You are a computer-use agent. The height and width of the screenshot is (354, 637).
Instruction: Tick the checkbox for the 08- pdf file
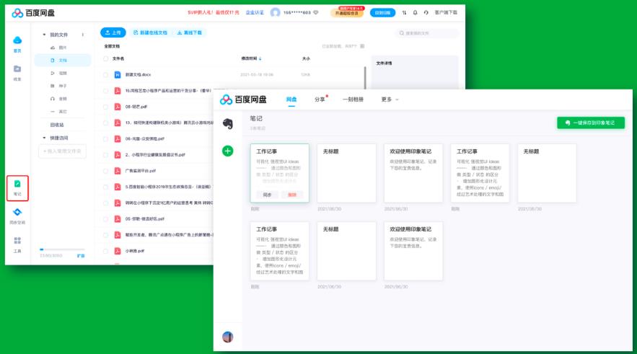105,107
